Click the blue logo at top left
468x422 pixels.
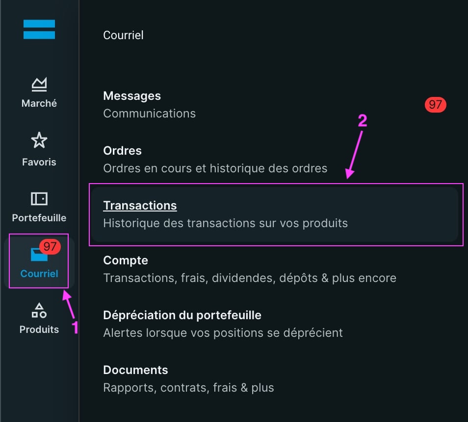point(39,29)
